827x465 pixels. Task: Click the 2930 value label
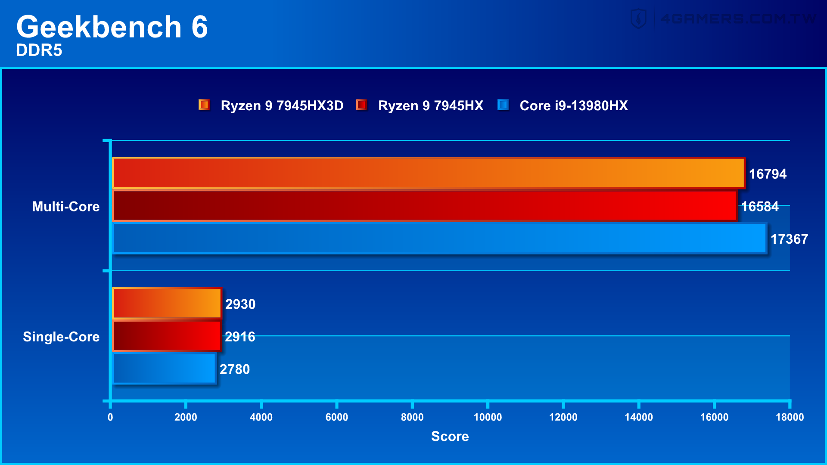pyautogui.click(x=240, y=304)
